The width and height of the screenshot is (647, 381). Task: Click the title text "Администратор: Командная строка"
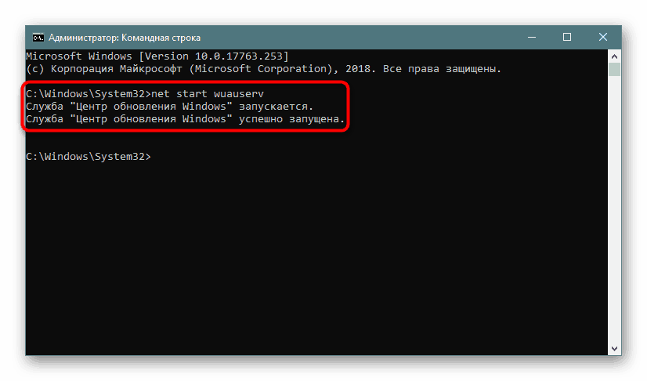click(x=125, y=38)
